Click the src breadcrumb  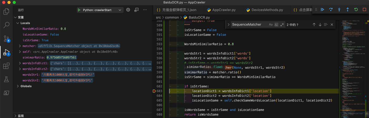click(158, 17)
